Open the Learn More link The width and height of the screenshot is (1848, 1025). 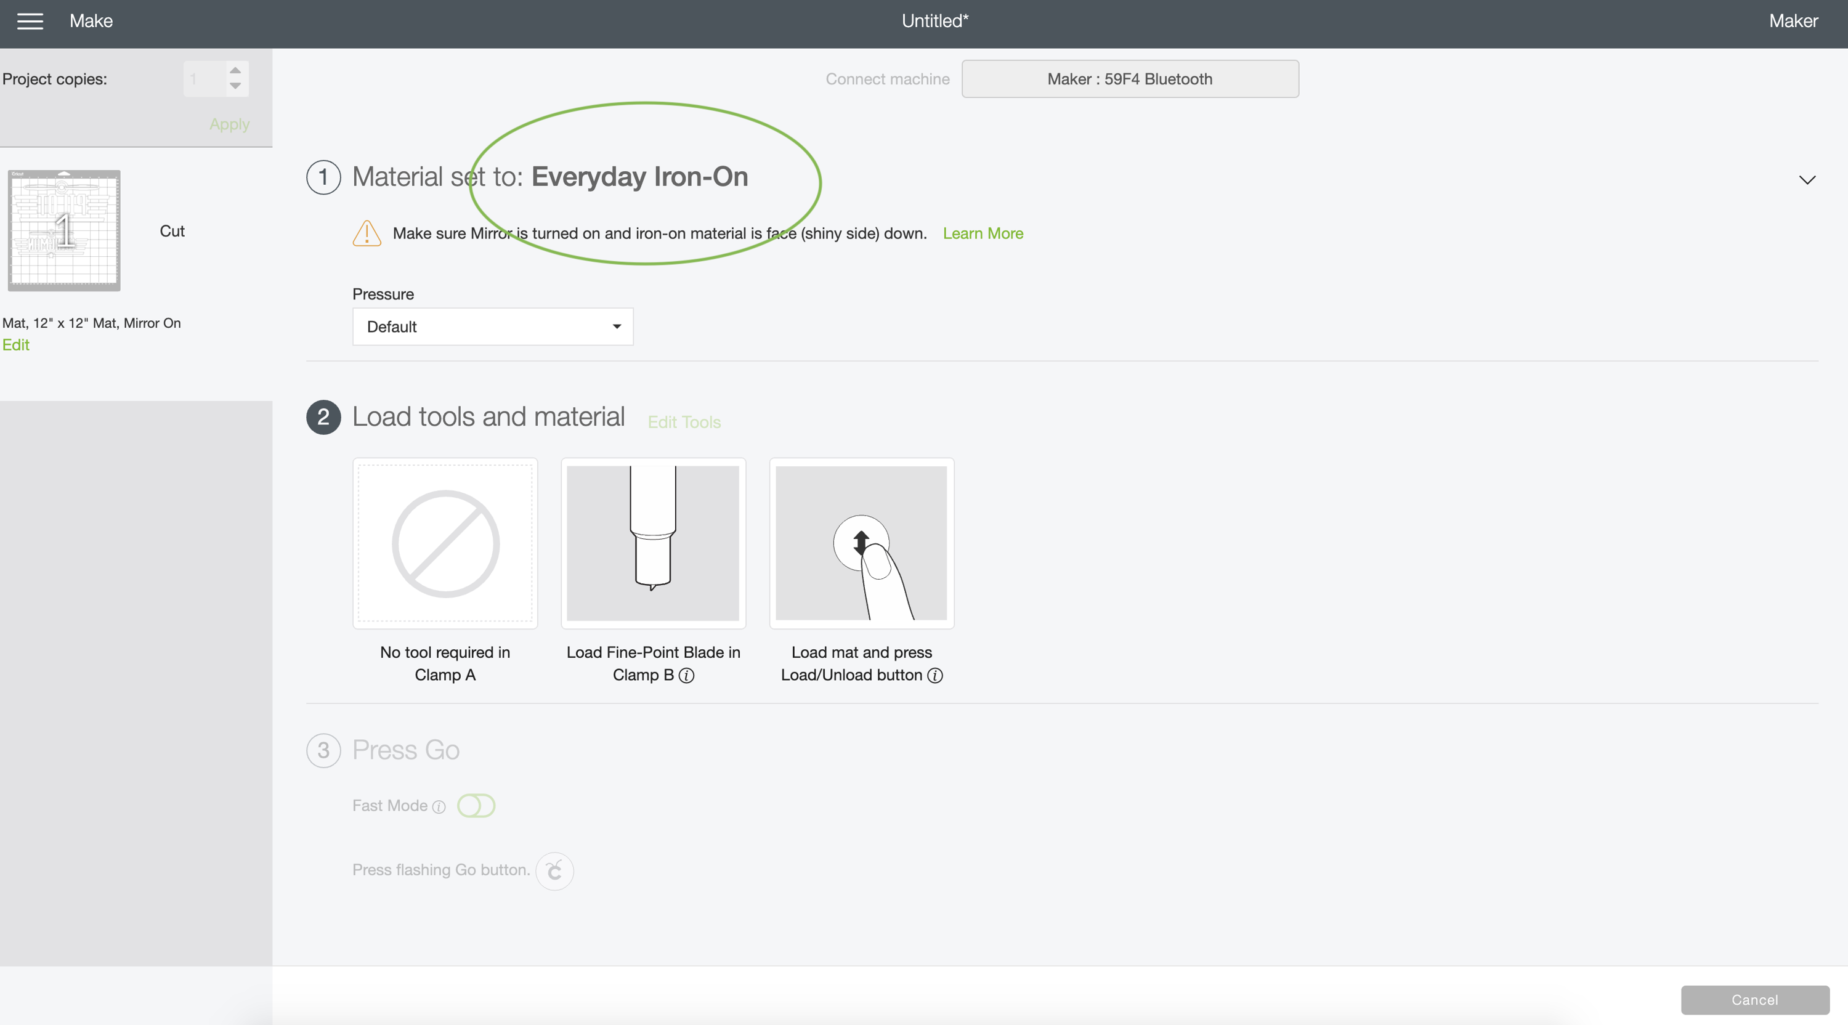[983, 233]
